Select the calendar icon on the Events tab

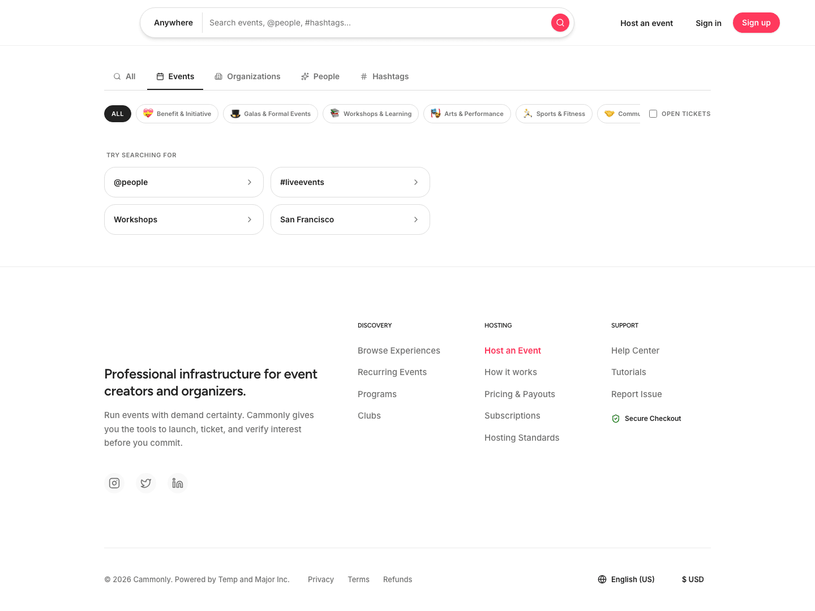click(x=160, y=76)
